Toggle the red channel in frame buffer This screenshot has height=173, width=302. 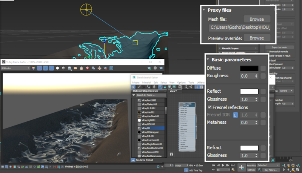[40, 68]
